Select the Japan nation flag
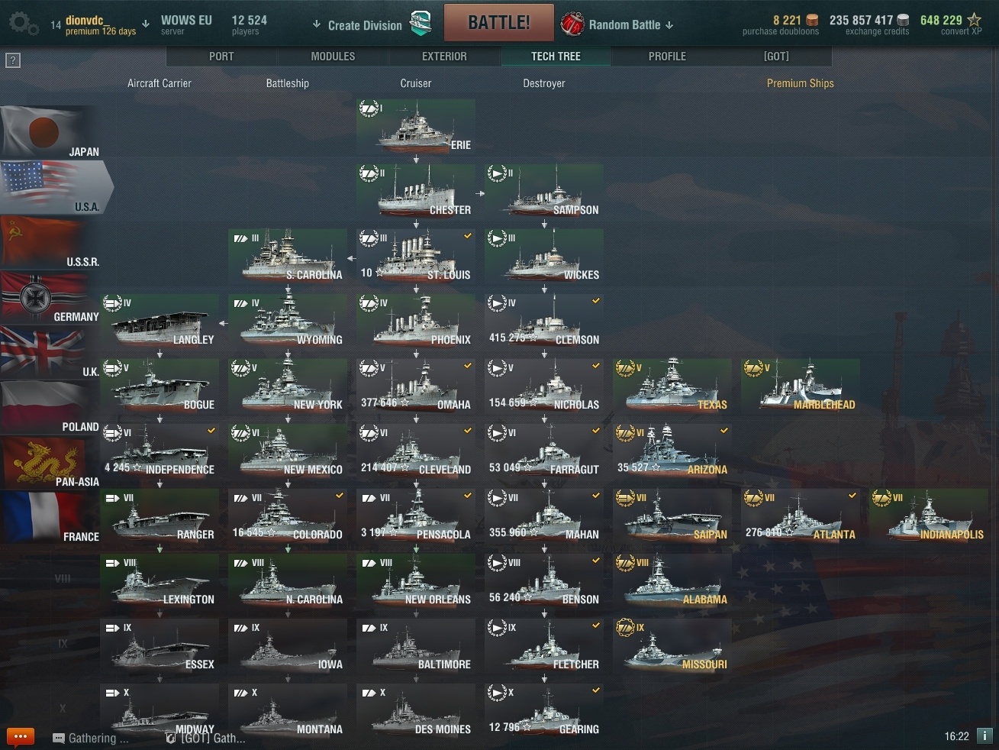999x750 pixels. pyautogui.click(x=50, y=132)
